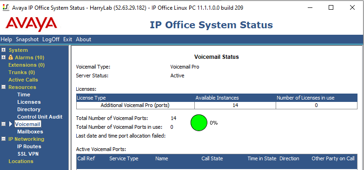Open the Snapshot menu
Image resolution: width=364 pixels, height=170 pixels.
[x=27, y=39]
